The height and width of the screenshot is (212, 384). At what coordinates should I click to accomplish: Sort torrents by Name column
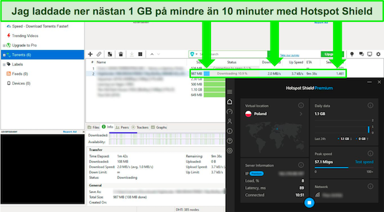click(x=101, y=62)
